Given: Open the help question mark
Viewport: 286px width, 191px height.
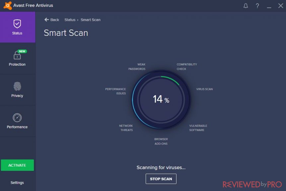Looking at the screenshot, I should (x=257, y=6).
